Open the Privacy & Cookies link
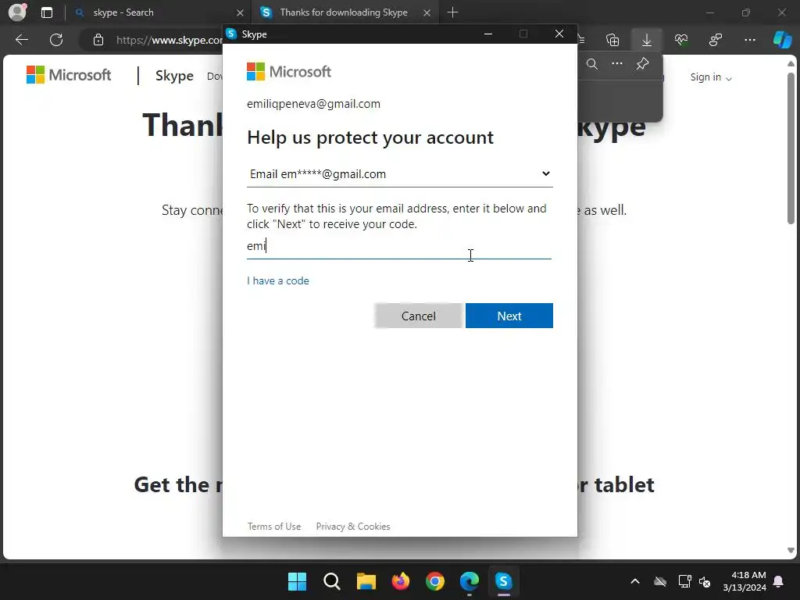 [353, 527]
